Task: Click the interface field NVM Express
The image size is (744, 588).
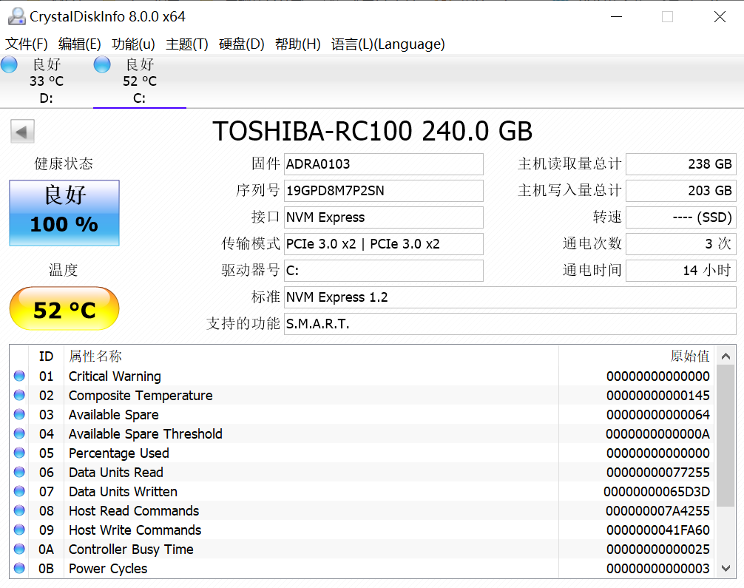Action: [383, 217]
